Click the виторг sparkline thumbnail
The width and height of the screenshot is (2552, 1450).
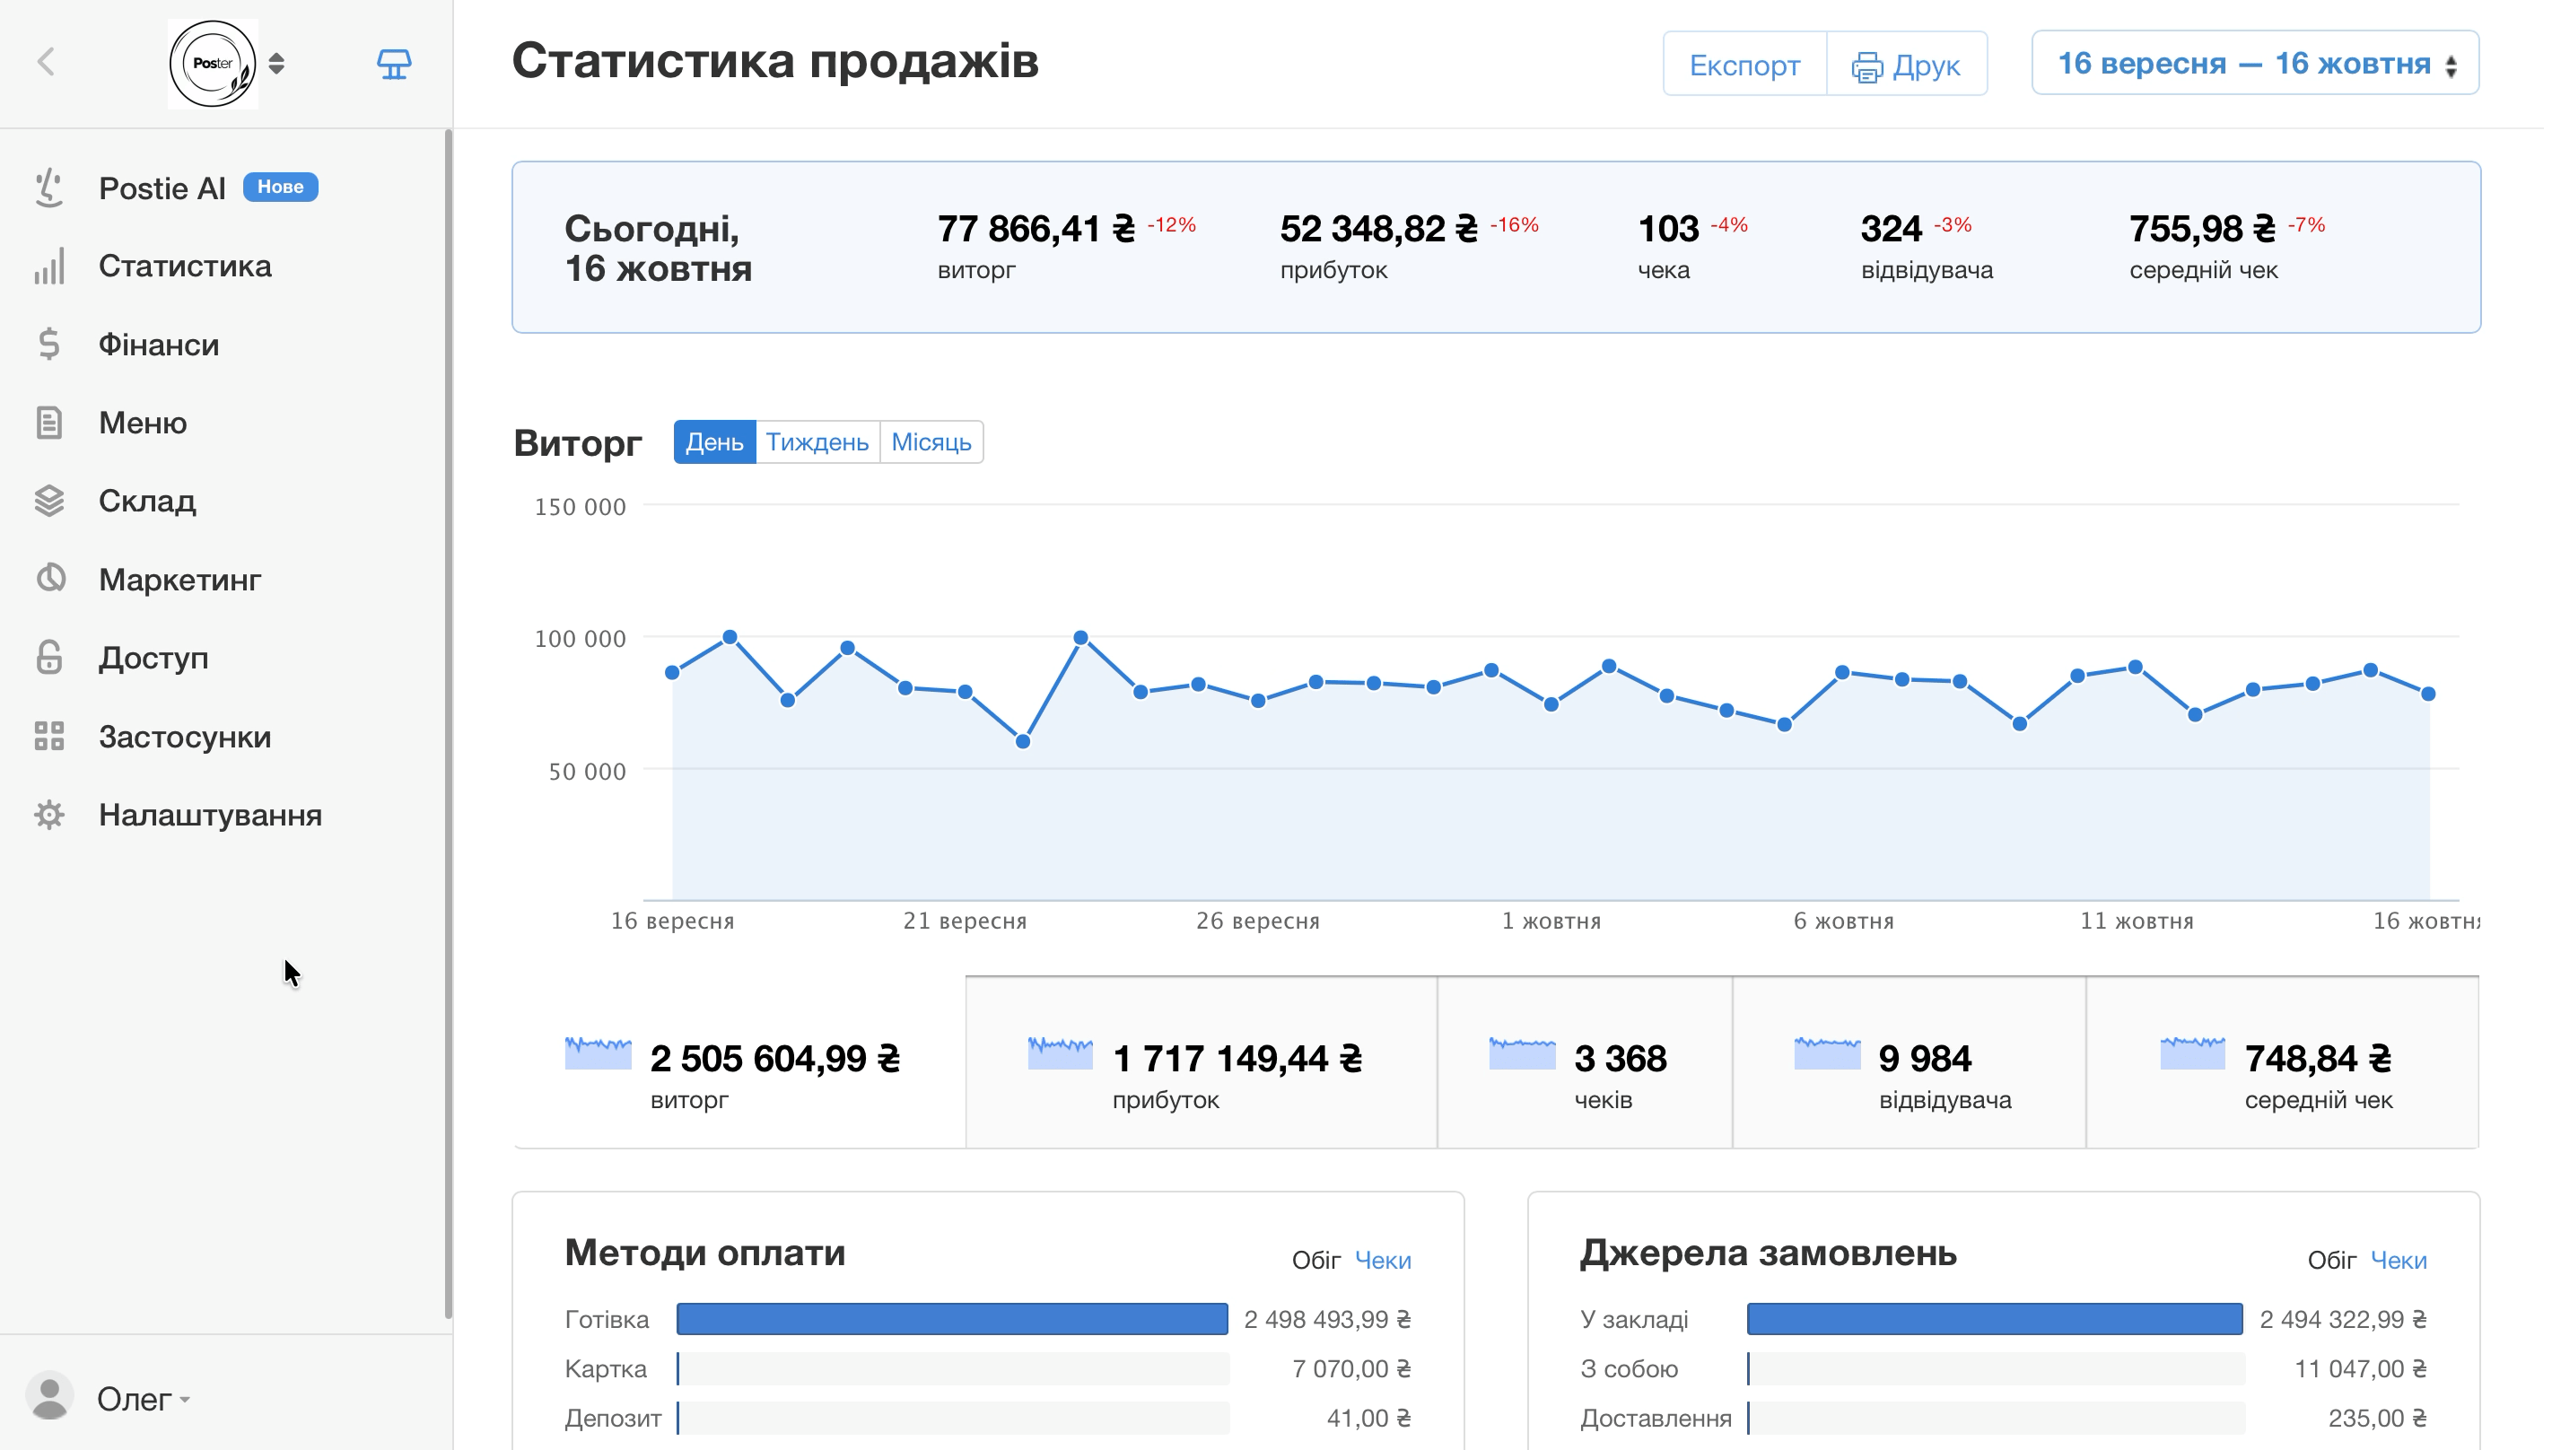[599, 1054]
